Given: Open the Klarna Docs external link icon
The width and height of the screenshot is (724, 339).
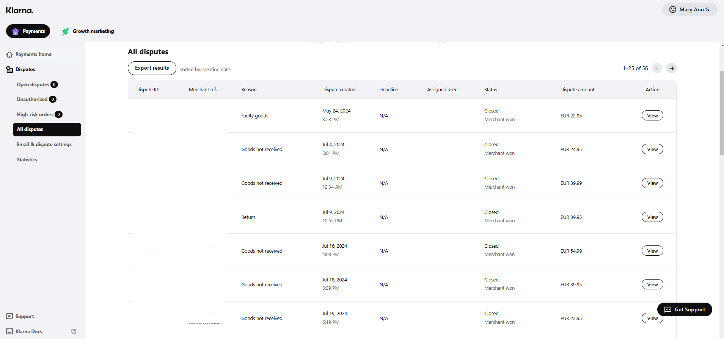Looking at the screenshot, I should point(74,331).
